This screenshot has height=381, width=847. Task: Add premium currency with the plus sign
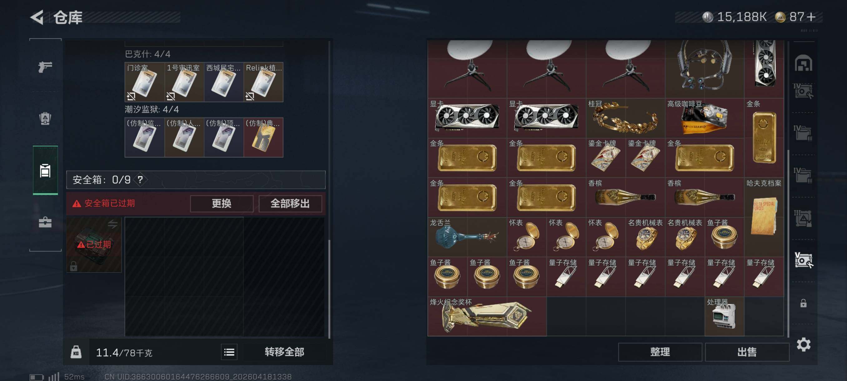pyautogui.click(x=811, y=17)
